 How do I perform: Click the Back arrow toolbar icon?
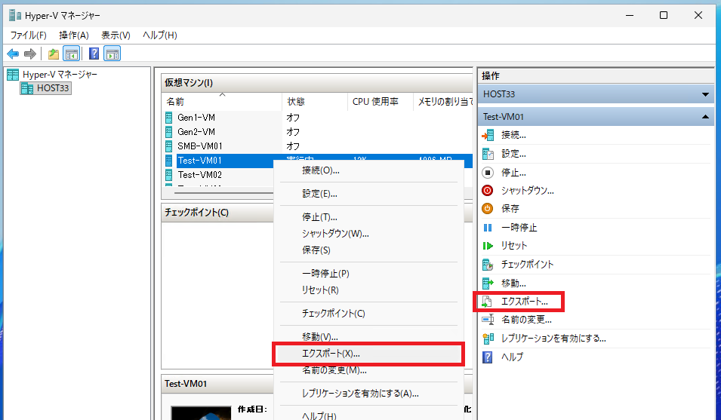coord(13,54)
